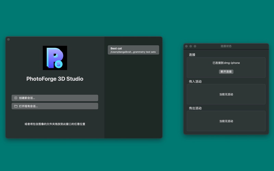Select the 传出活动 section heading
The image size is (274, 171).
[195, 108]
